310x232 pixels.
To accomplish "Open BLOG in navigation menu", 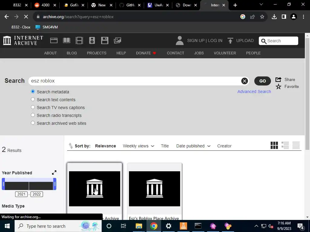I will [72, 53].
